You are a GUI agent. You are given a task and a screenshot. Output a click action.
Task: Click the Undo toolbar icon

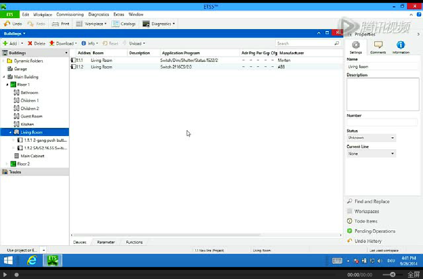point(7,24)
